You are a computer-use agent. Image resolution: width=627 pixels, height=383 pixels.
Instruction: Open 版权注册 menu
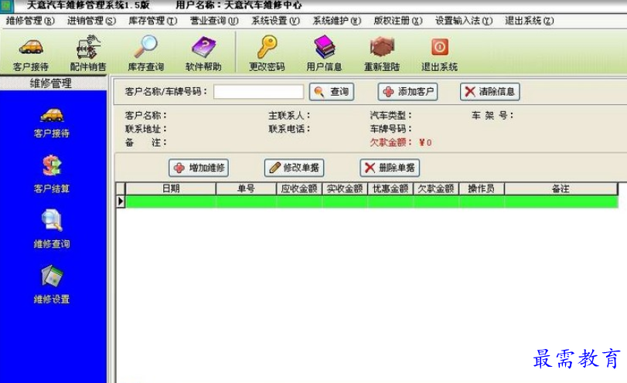pyautogui.click(x=398, y=21)
